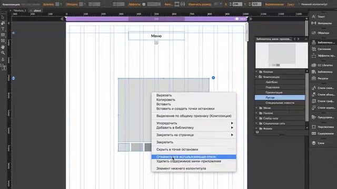
Task: Select the Zoom magnifier tool
Action: 3,52
